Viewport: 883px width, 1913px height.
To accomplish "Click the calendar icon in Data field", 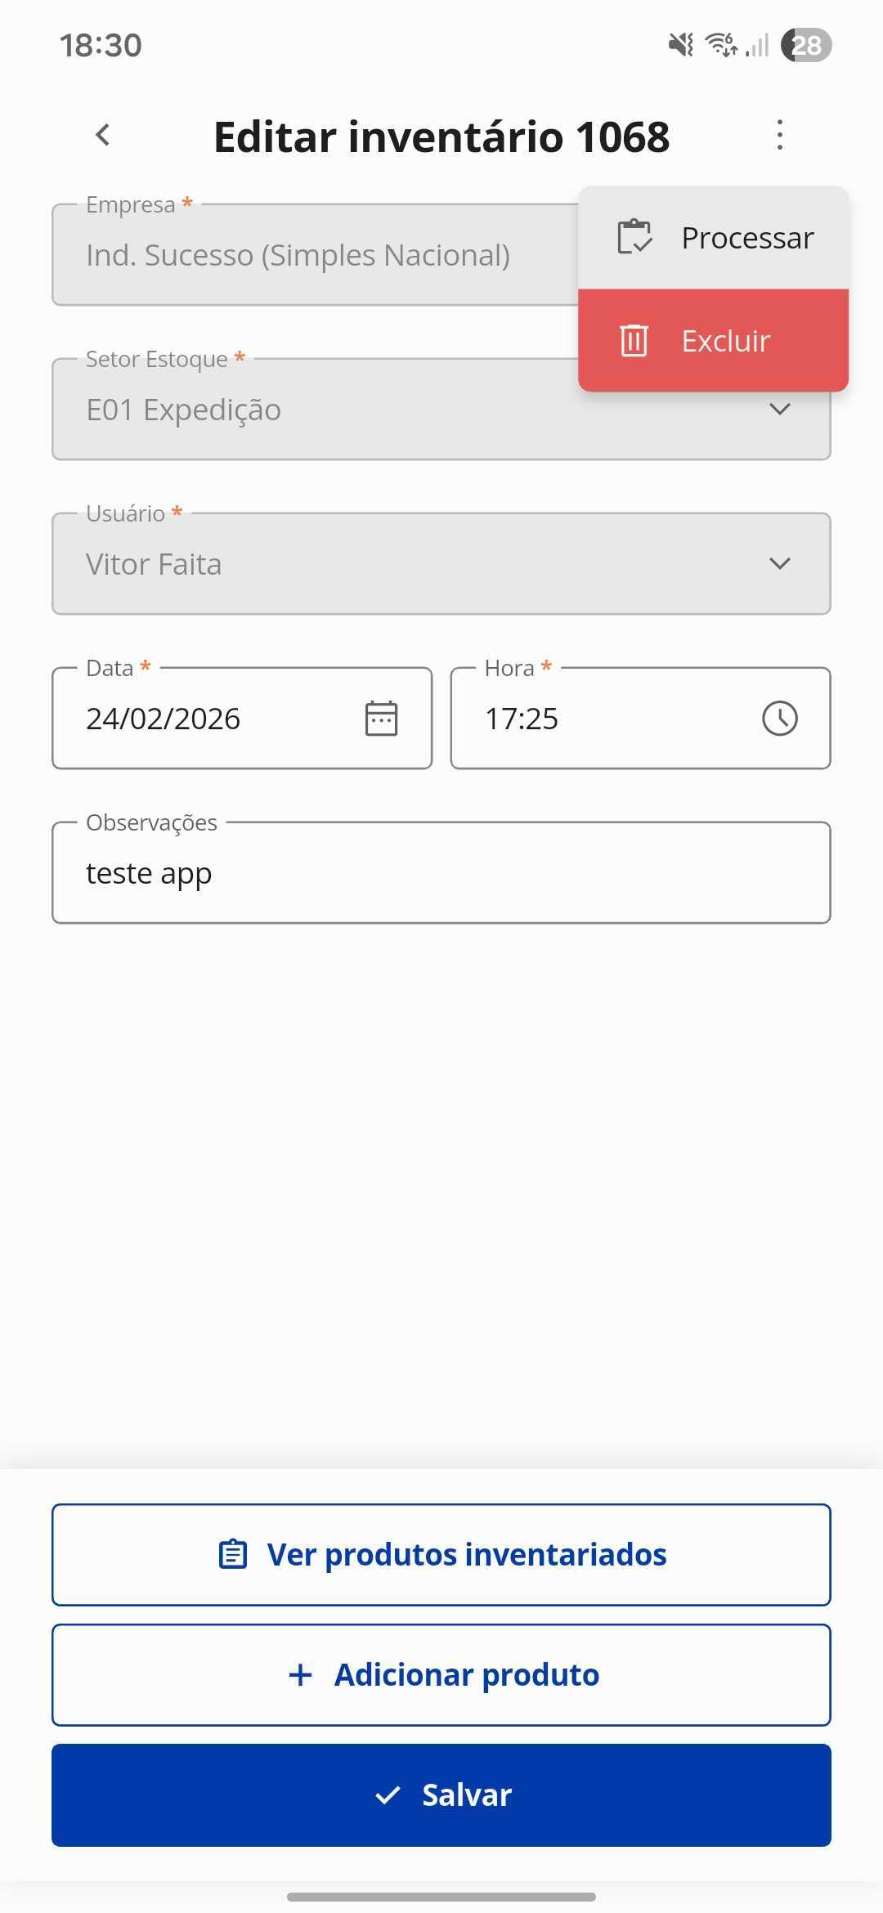I will (x=381, y=719).
